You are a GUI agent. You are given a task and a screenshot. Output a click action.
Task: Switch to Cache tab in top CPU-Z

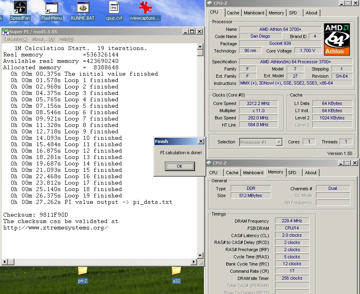pos(233,13)
